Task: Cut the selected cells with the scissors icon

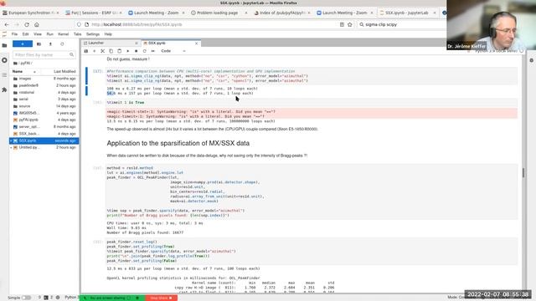Action: 102,51
